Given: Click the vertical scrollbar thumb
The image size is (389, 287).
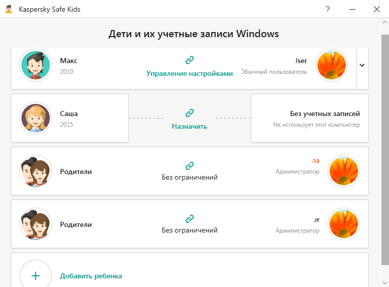Looking at the screenshot, I should [384, 148].
